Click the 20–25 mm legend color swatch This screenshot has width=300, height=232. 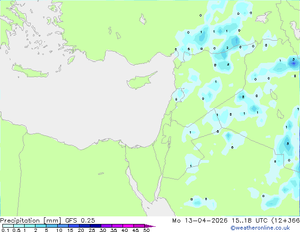(85, 226)
